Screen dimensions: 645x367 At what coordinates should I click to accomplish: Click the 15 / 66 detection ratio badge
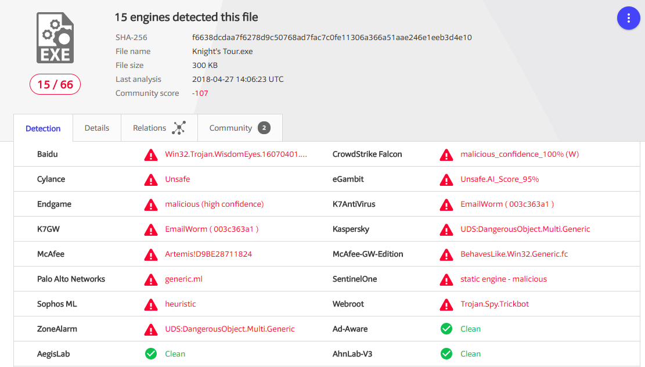(x=55, y=84)
